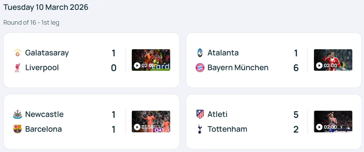Open the Bayern München team name link
Image resolution: width=364 pixels, height=152 pixels.
(238, 68)
